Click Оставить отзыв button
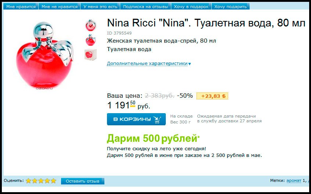This screenshot has height=194, width=311. (x=82, y=181)
